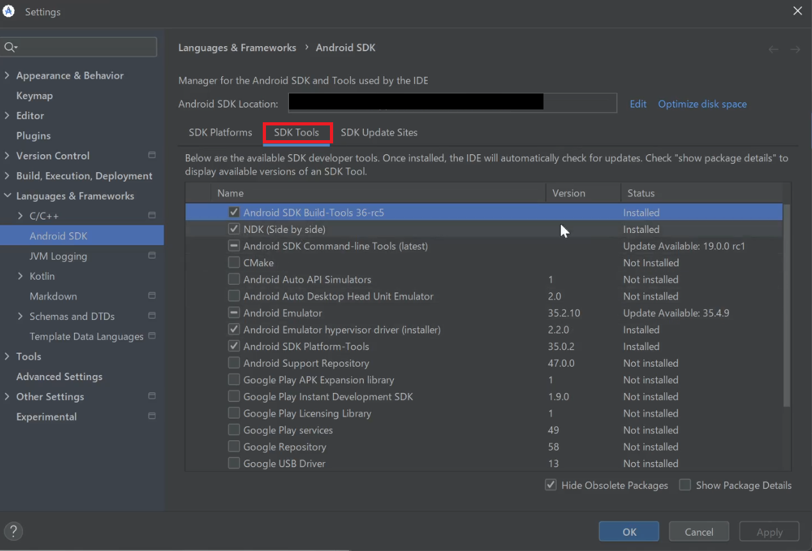
Task: Uncheck NDK (Side by side) checkbox
Action: pos(234,229)
